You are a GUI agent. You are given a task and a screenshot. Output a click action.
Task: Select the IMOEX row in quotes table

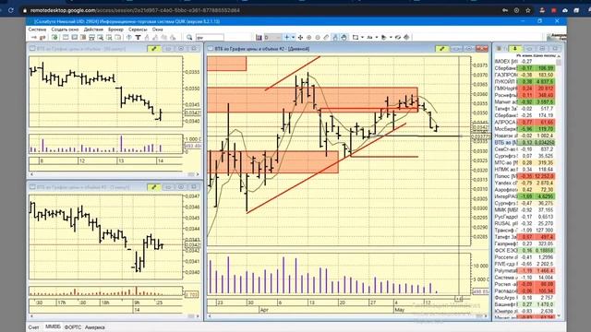525,62
